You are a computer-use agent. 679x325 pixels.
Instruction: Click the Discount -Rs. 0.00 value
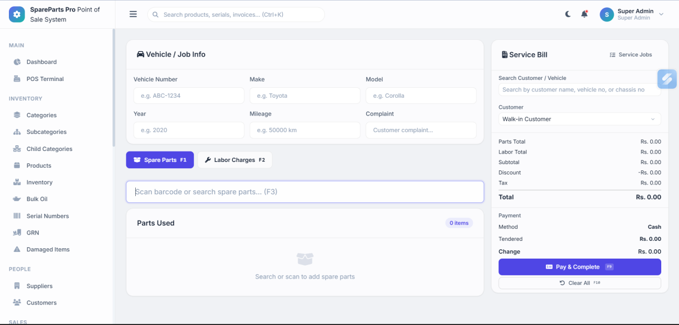click(x=649, y=172)
